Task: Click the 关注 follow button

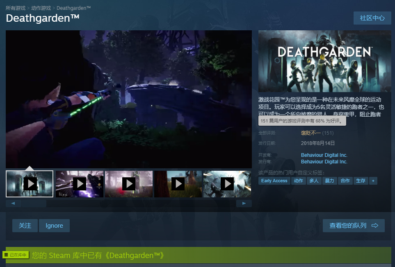Action: point(25,226)
